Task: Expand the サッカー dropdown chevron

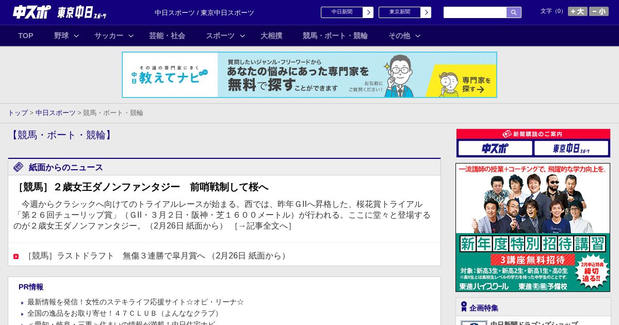Action: pos(131,36)
